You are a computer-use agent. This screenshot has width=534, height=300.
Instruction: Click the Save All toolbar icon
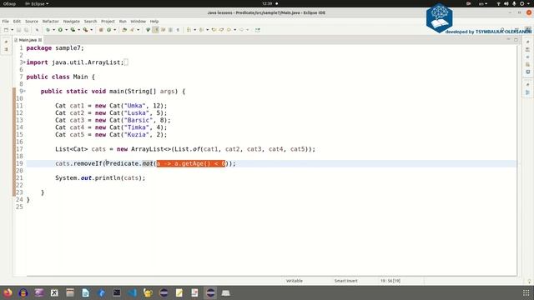[26, 30]
